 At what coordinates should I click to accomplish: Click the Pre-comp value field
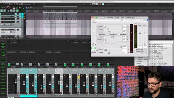124,26
